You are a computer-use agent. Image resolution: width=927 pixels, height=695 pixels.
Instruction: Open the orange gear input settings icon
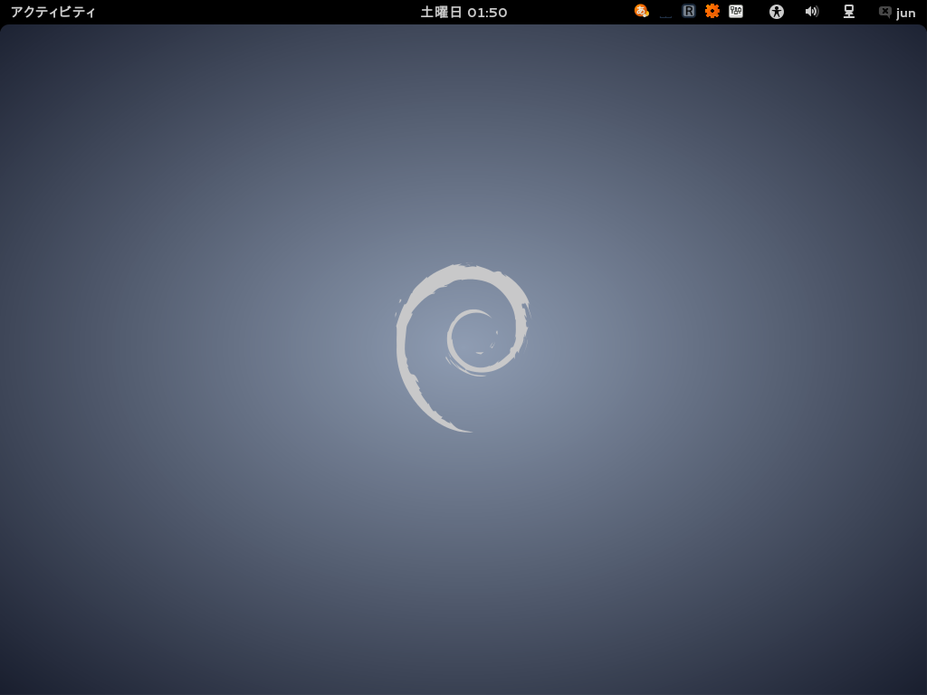pyautogui.click(x=712, y=11)
